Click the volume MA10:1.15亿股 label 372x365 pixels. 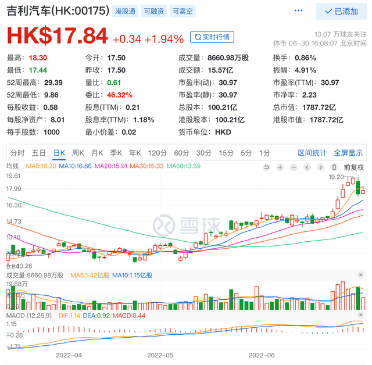pyautogui.click(x=132, y=275)
